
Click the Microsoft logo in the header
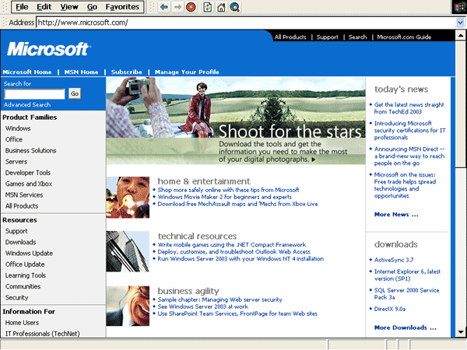click(x=47, y=50)
